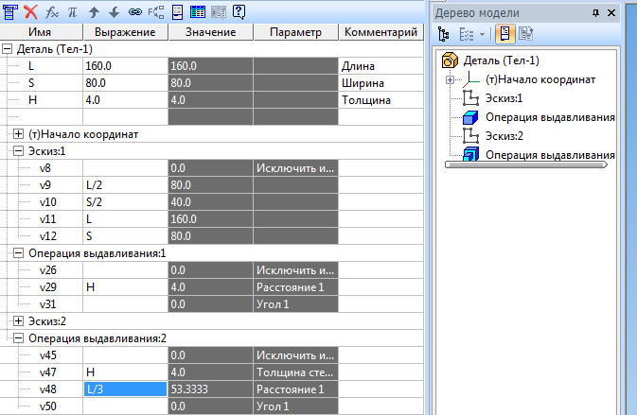Select Деталь (Тел-1) label in model tree
The image size is (637, 415).
[502, 61]
